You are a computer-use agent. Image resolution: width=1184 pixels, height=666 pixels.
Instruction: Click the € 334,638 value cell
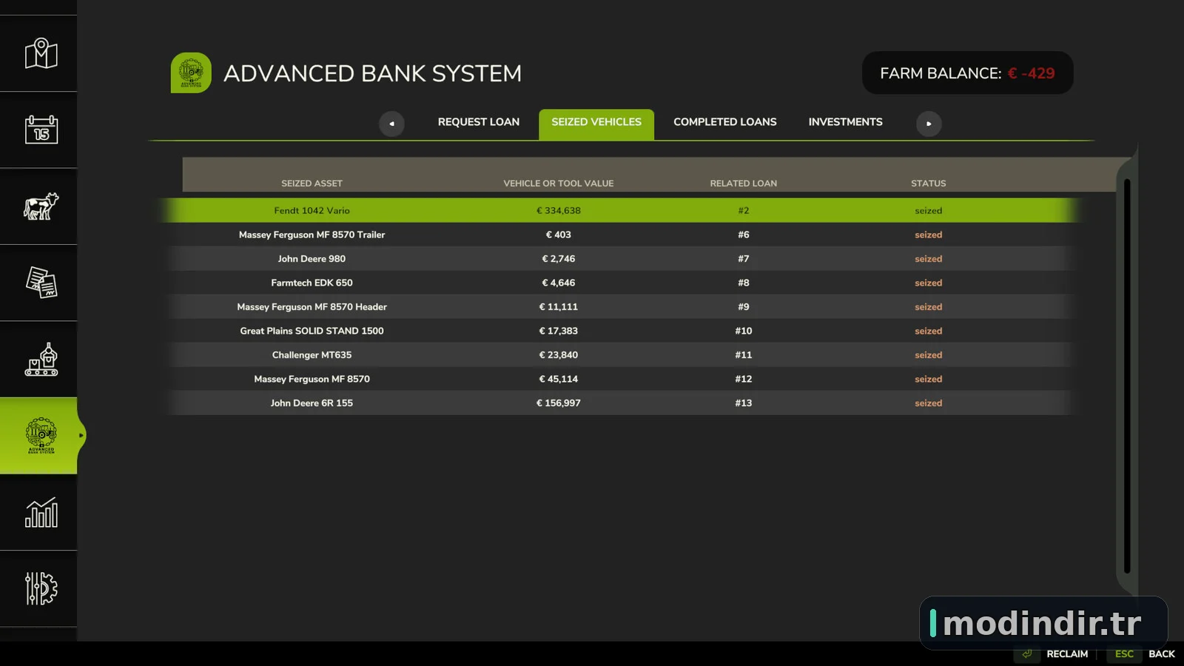click(559, 211)
